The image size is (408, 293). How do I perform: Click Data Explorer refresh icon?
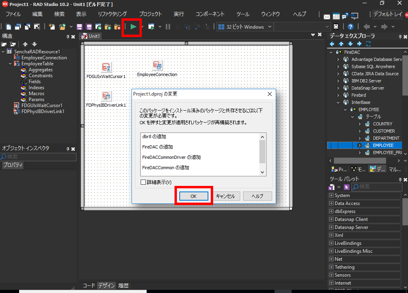click(x=368, y=44)
